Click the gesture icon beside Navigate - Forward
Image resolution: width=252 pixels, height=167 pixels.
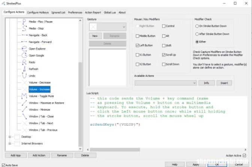point(24,42)
